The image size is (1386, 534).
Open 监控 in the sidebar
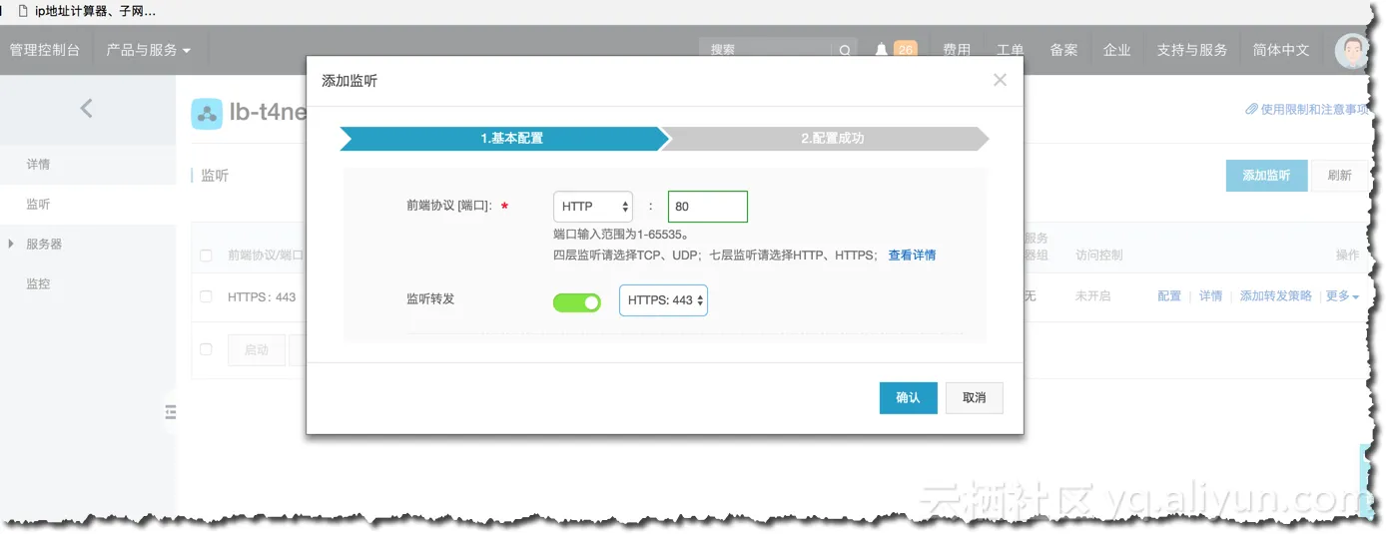[38, 283]
